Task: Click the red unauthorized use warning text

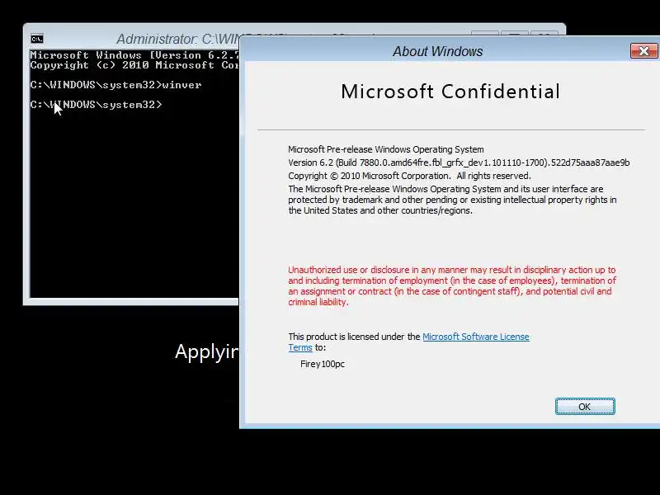Action: click(452, 285)
